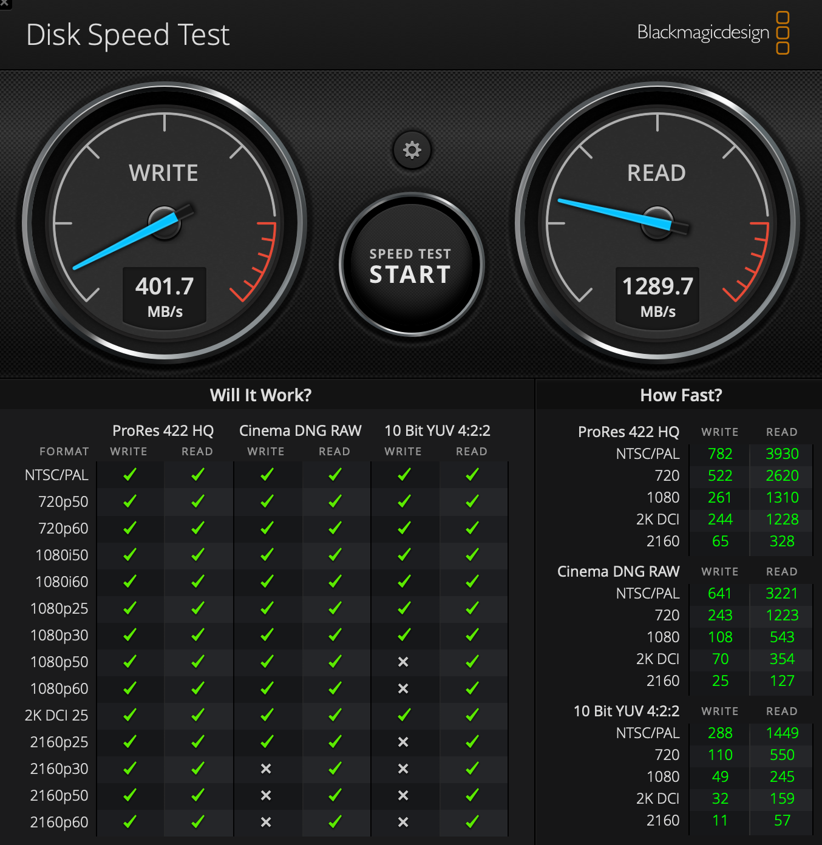Click 1080p50 10 Bit YUV write cross
This screenshot has width=822, height=845.
[x=403, y=662]
